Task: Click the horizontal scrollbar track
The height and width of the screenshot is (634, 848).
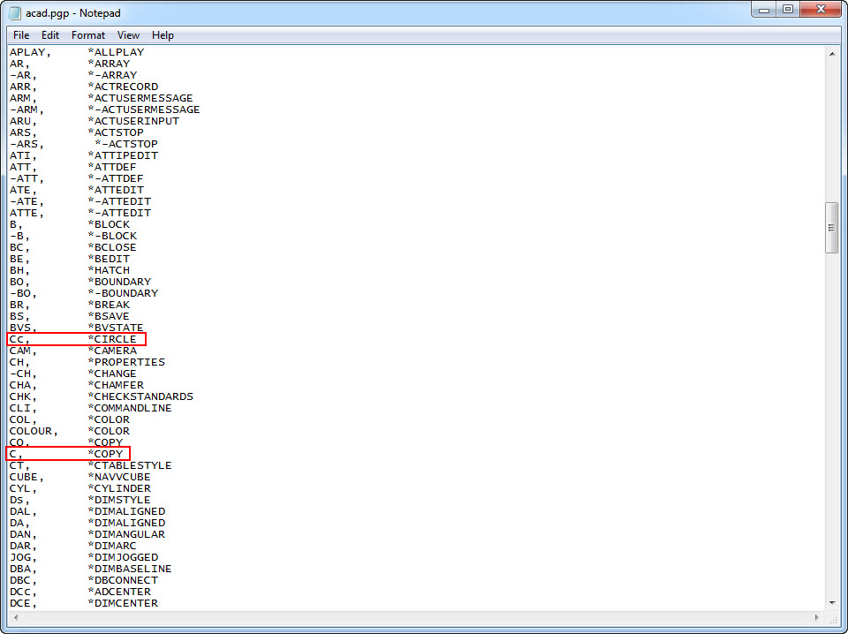Action: pyautogui.click(x=416, y=617)
